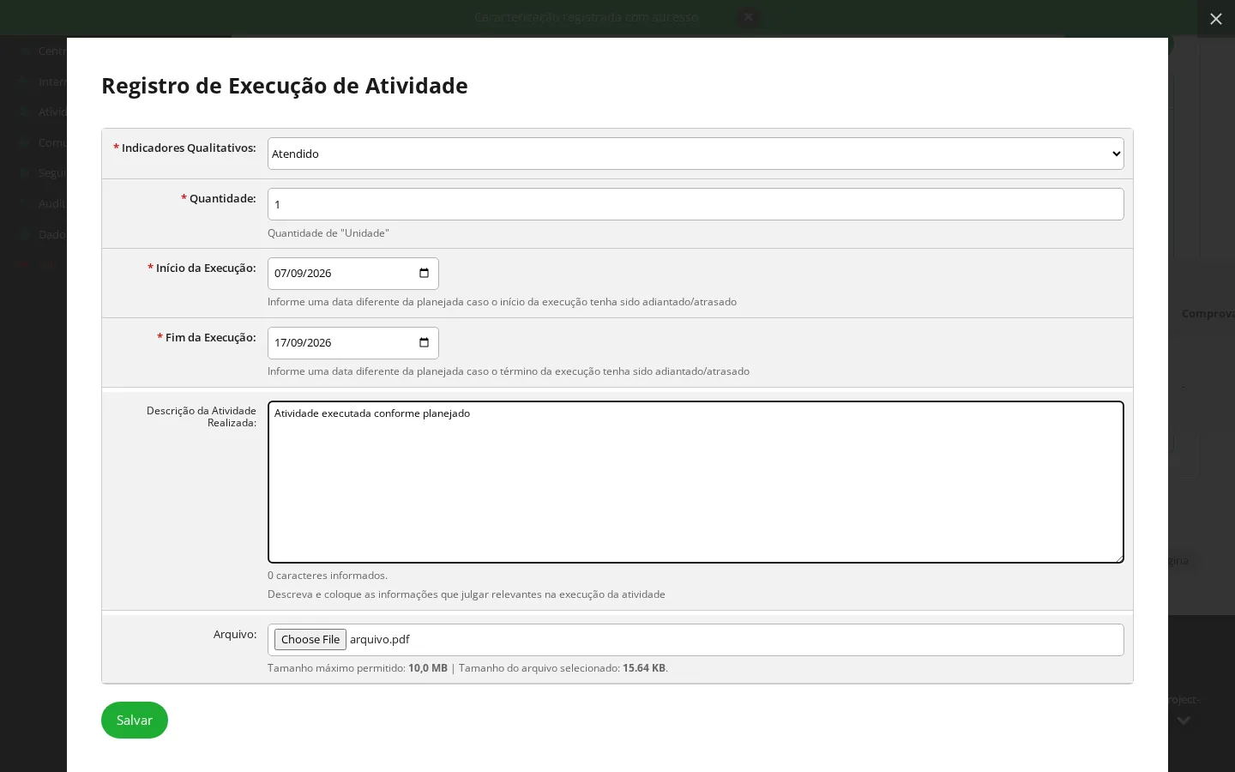Image resolution: width=1235 pixels, height=772 pixels.
Task: Click the arquivo.pdf file name text
Action: 380,639
